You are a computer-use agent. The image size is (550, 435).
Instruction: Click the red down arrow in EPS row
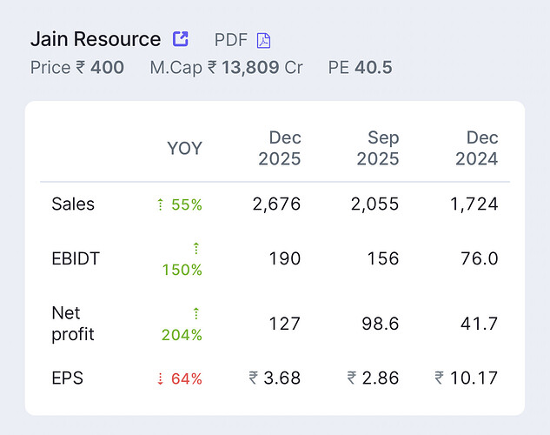[x=161, y=378]
